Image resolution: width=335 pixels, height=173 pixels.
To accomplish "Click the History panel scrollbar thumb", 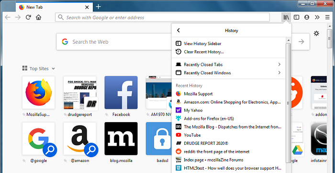I will (x=288, y=103).
